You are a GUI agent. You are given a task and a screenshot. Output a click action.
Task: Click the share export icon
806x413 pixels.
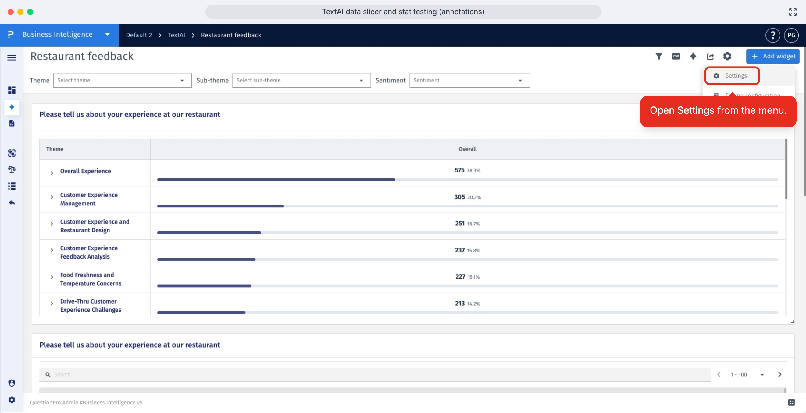pyautogui.click(x=710, y=57)
